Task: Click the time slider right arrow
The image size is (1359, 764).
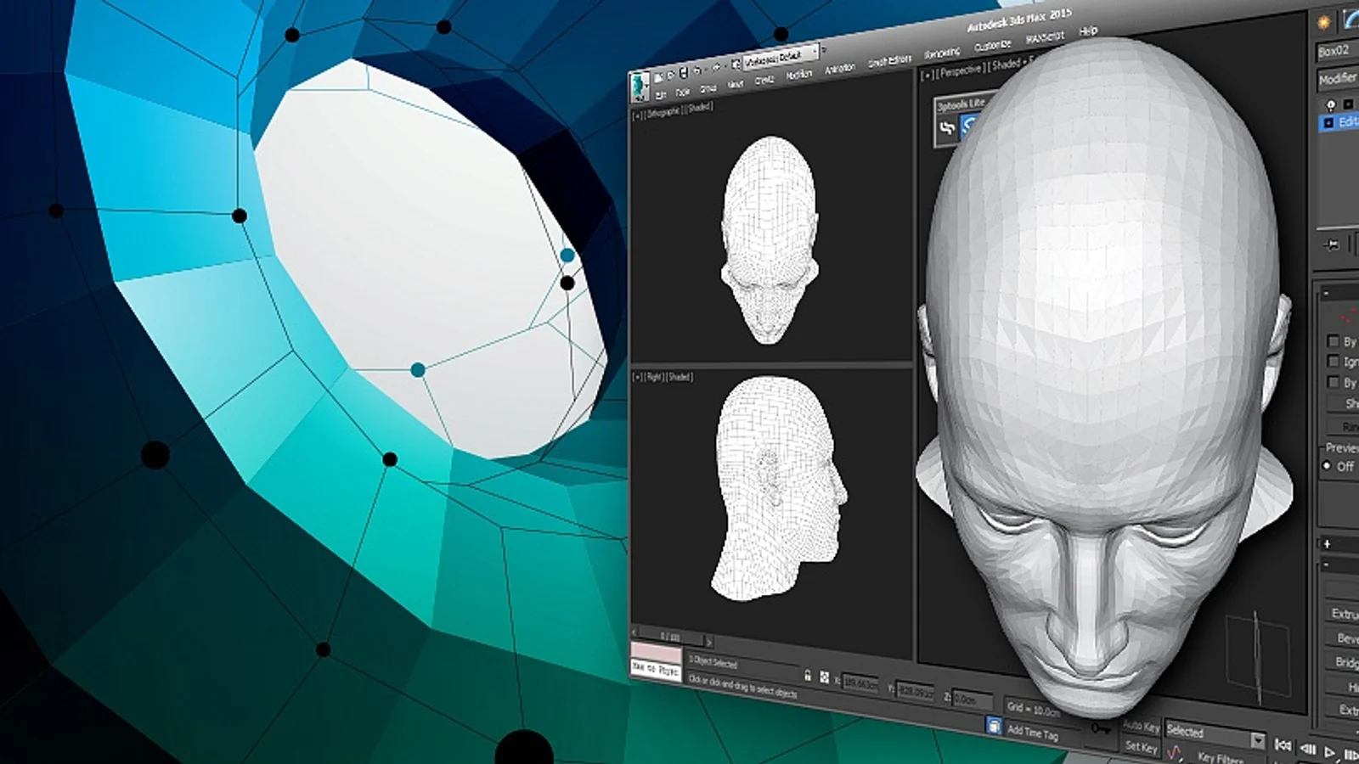Action: [709, 642]
